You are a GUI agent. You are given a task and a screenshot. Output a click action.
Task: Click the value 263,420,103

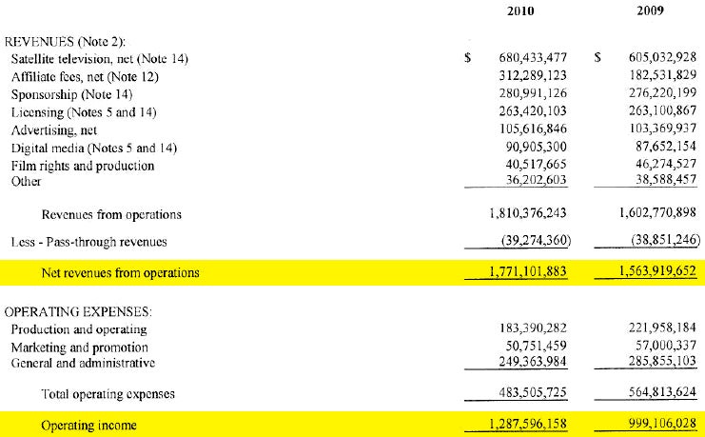[533, 110]
